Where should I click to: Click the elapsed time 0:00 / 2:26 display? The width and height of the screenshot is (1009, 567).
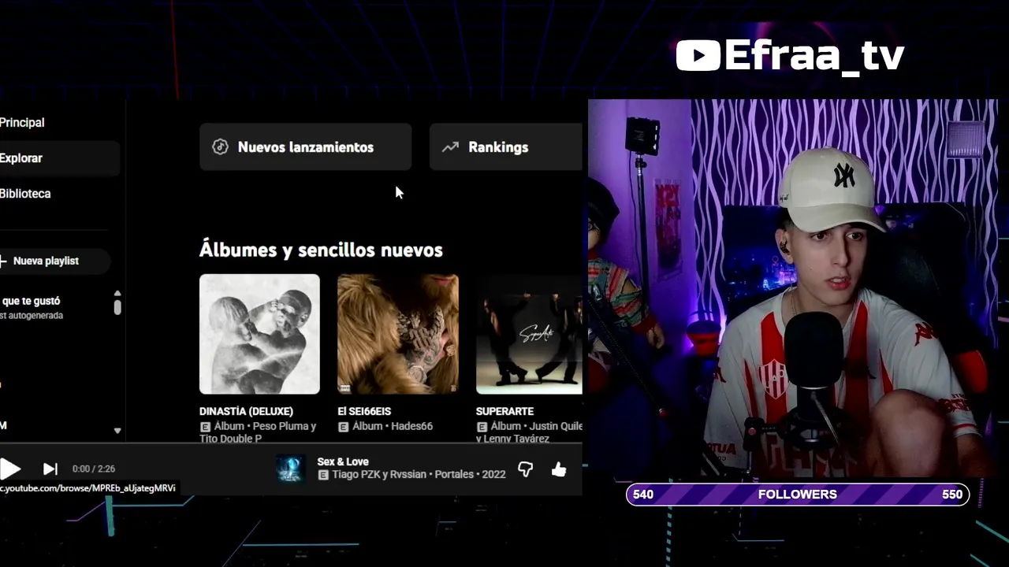pos(94,469)
